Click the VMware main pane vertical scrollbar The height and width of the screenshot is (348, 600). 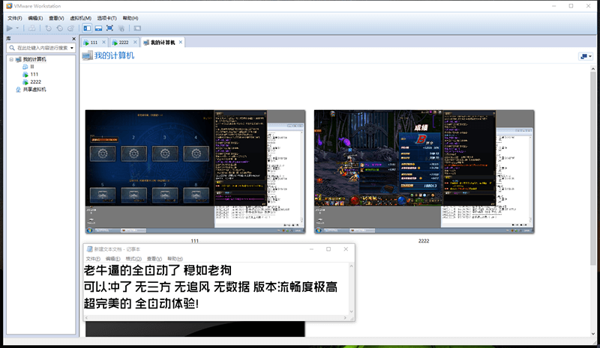tap(592, 168)
